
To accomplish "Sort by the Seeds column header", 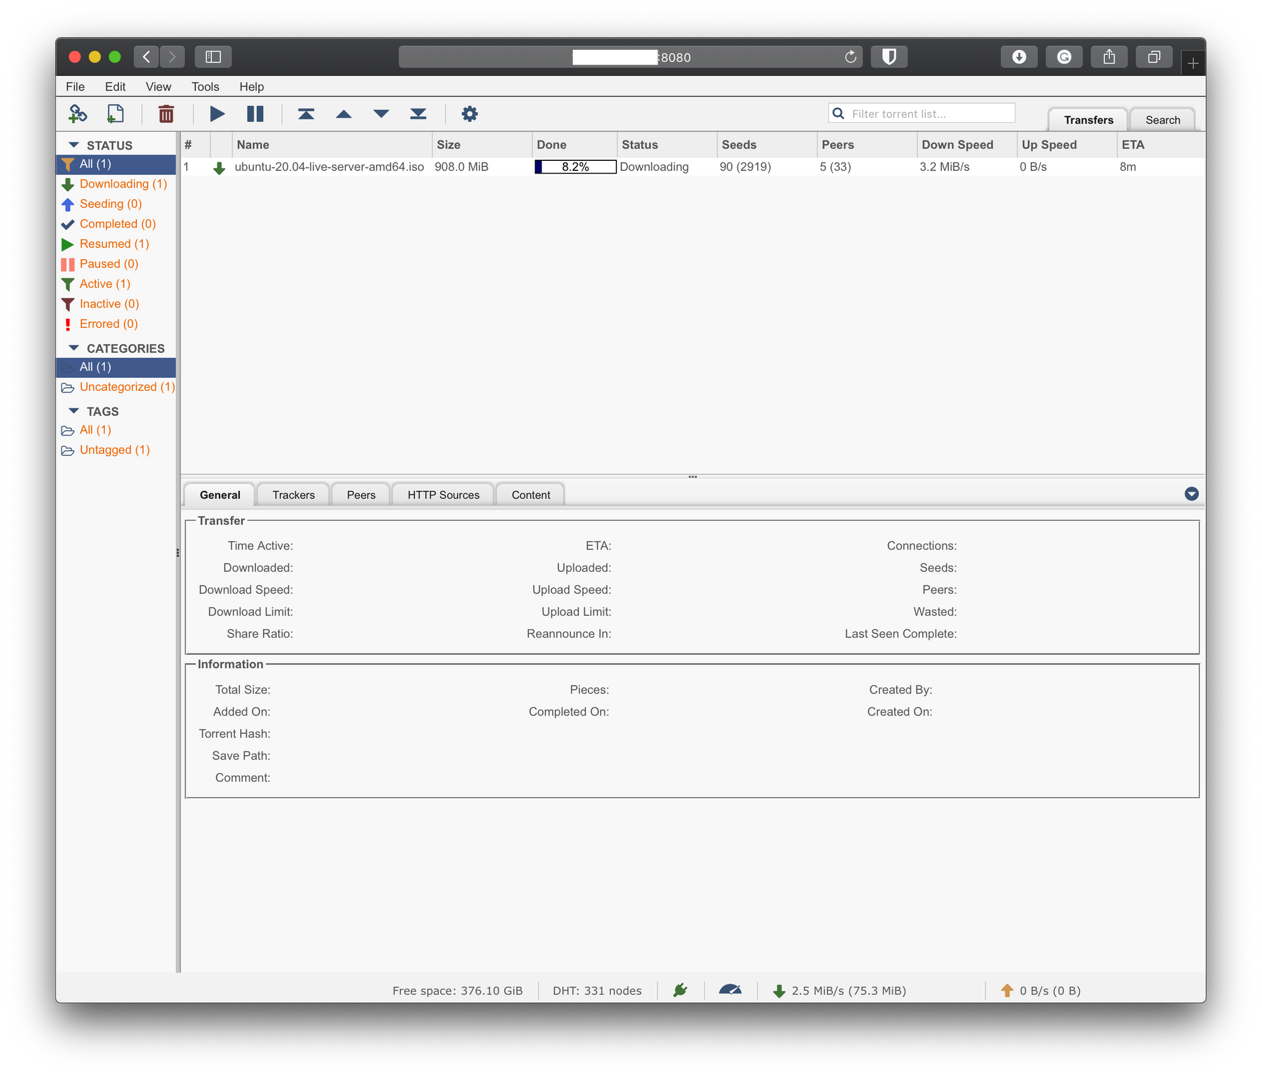I will click(767, 145).
